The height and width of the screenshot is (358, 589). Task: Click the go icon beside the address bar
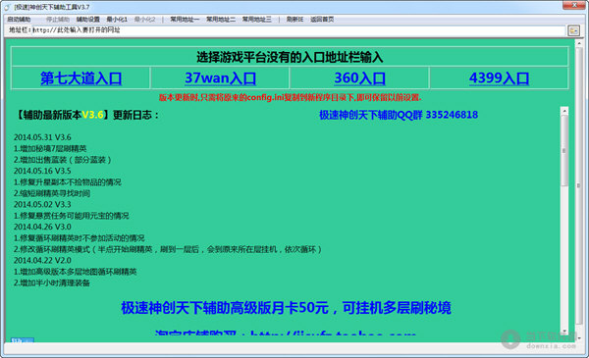pos(573,30)
